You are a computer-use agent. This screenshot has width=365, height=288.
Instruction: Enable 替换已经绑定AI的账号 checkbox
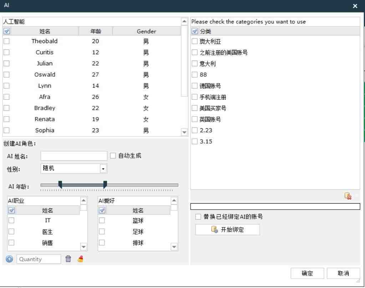click(198, 217)
